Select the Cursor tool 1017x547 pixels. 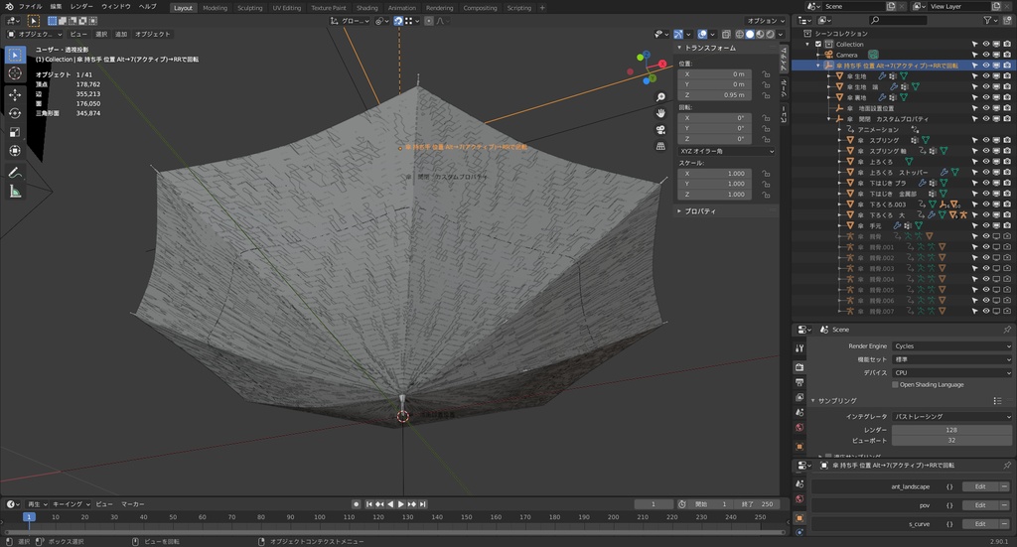tap(15, 72)
